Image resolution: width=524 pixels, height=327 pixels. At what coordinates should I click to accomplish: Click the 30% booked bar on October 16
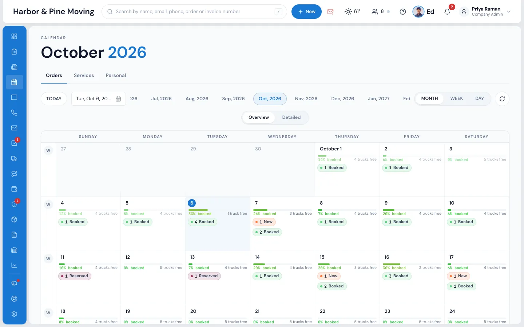[412, 264]
